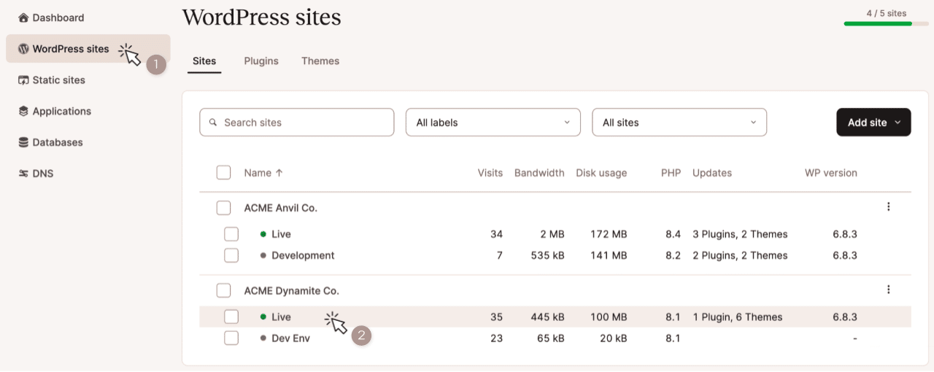Open the ACME Anvil Co. Development environment

point(303,255)
